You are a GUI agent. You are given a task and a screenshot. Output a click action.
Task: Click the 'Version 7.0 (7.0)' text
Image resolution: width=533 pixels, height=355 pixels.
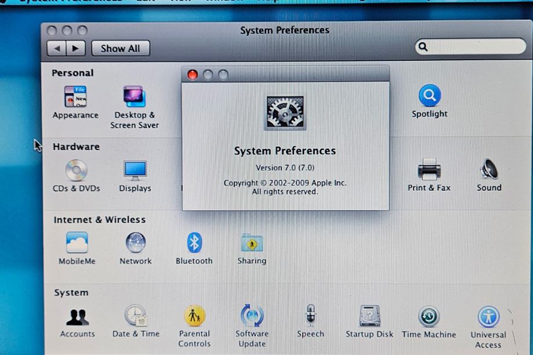tap(285, 168)
